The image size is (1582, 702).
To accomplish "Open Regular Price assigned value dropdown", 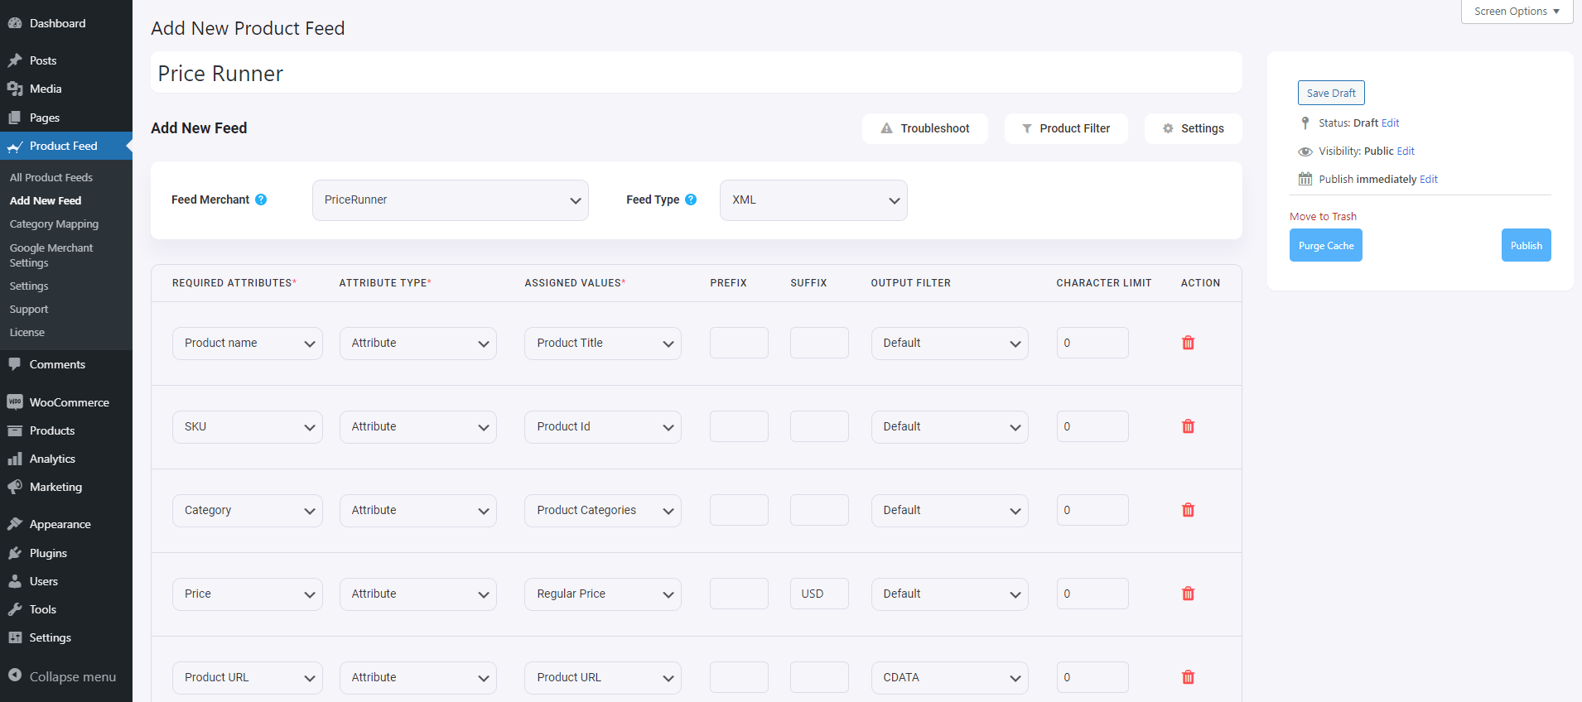I will pyautogui.click(x=602, y=594).
